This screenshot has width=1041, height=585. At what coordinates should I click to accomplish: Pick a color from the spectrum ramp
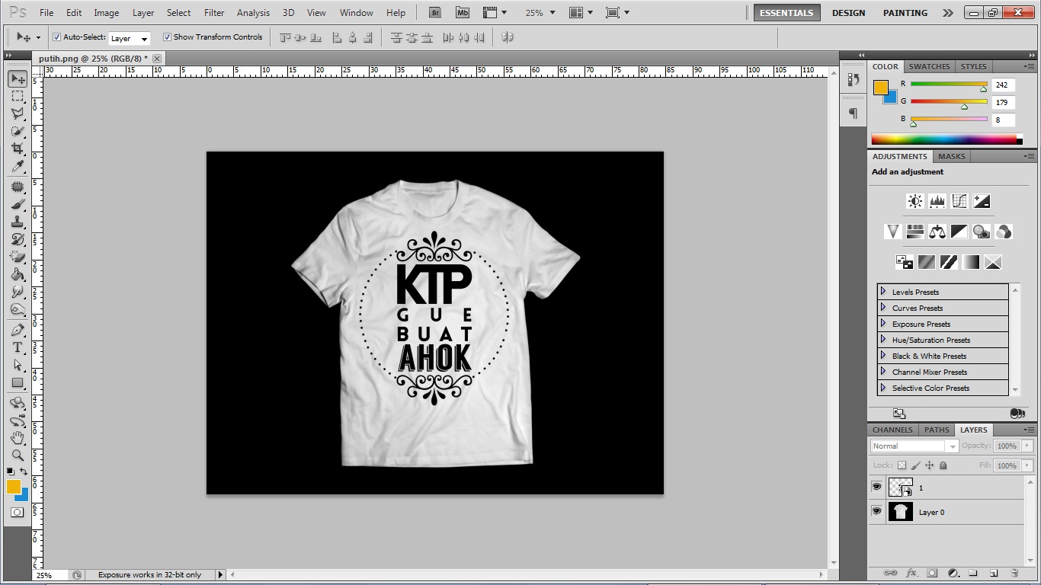[x=943, y=139]
